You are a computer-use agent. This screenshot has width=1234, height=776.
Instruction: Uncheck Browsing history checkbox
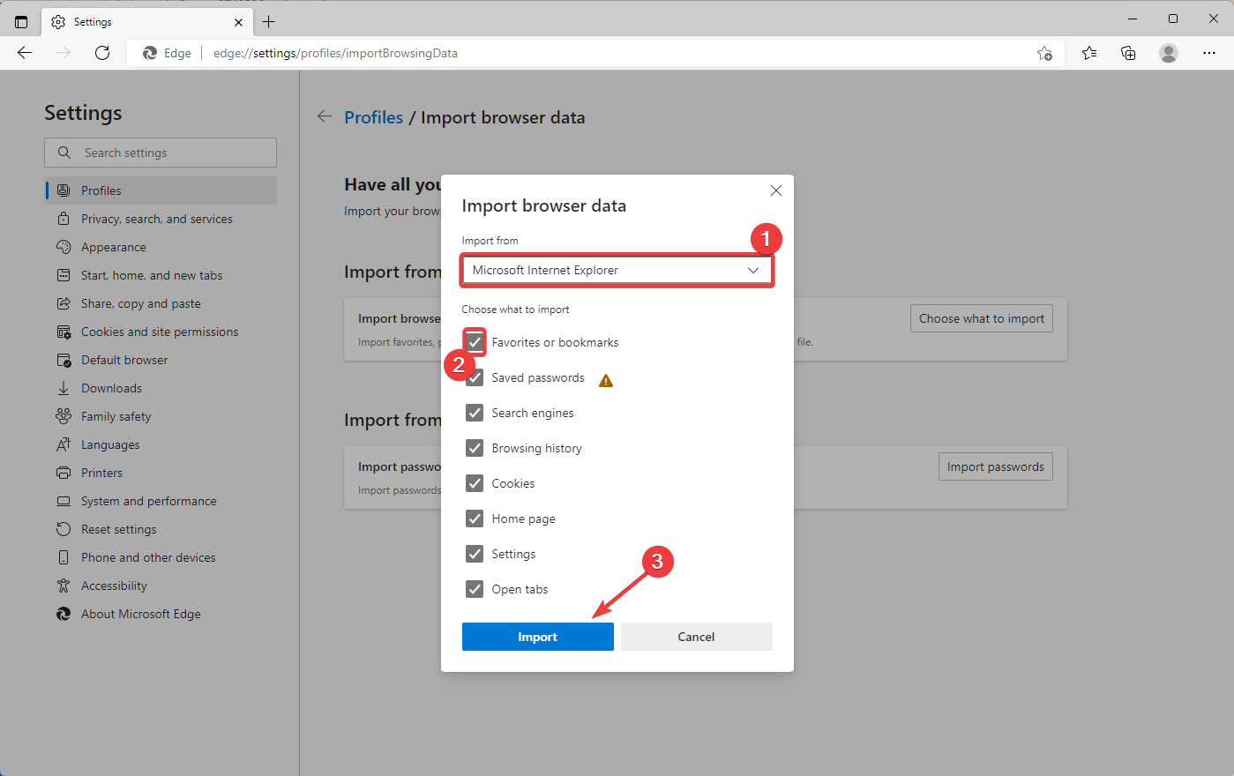coord(475,448)
